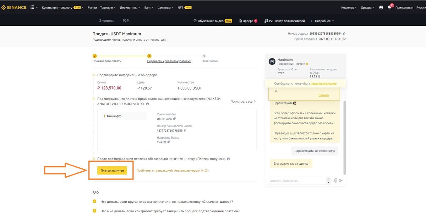This screenshot has height=218, width=426.
Task: Click the Благодарю вас за сделку message
Action: [x=291, y=164]
